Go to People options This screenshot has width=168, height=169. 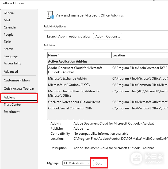[9, 35]
